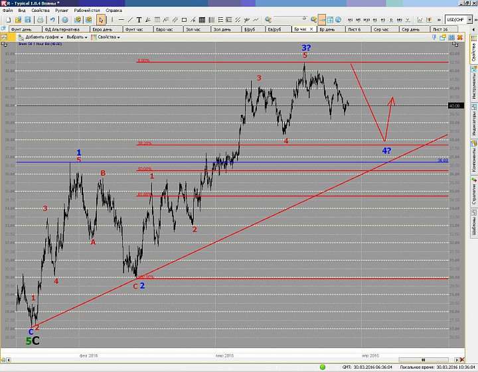Image resolution: width=478 pixels, height=372 pixels.
Task: Select the arrow cursor tool
Action: click(x=101, y=21)
